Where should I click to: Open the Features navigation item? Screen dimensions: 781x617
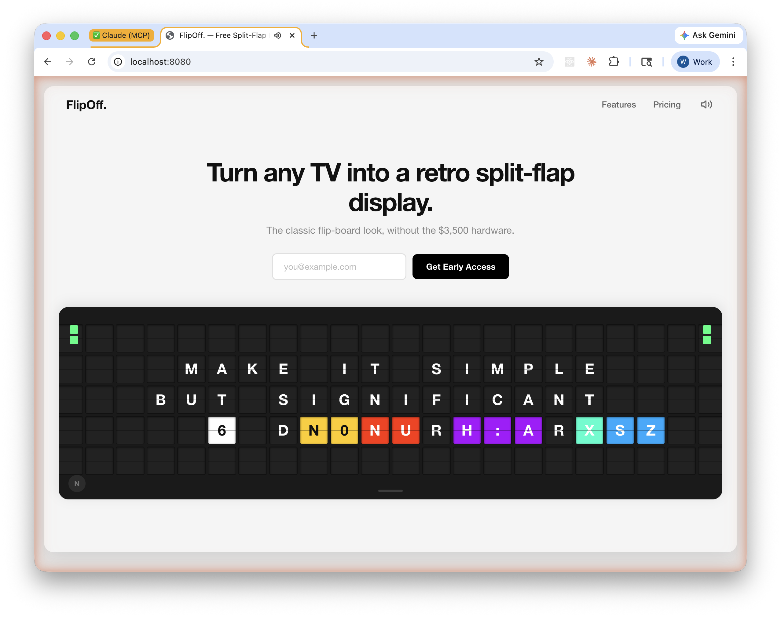point(618,105)
